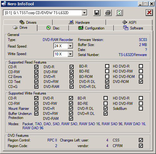Toggle Buffer Underrun Protection checkbox

(x=36, y=114)
